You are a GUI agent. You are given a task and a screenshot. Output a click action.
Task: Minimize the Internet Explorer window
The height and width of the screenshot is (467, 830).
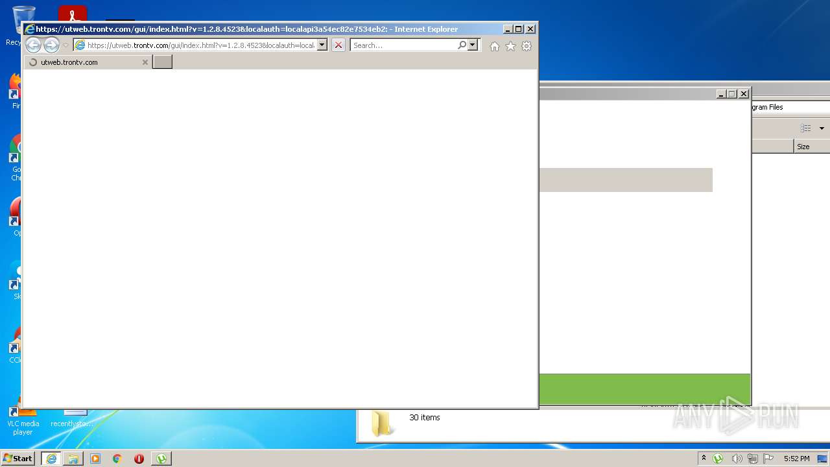click(x=507, y=29)
